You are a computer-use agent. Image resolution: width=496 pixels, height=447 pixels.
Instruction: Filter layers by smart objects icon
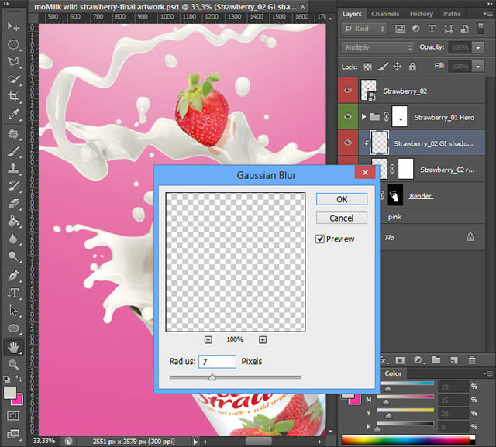click(465, 29)
